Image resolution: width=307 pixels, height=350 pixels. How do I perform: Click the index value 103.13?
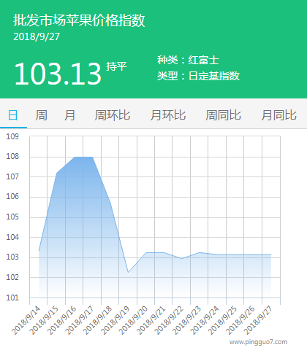point(58,74)
